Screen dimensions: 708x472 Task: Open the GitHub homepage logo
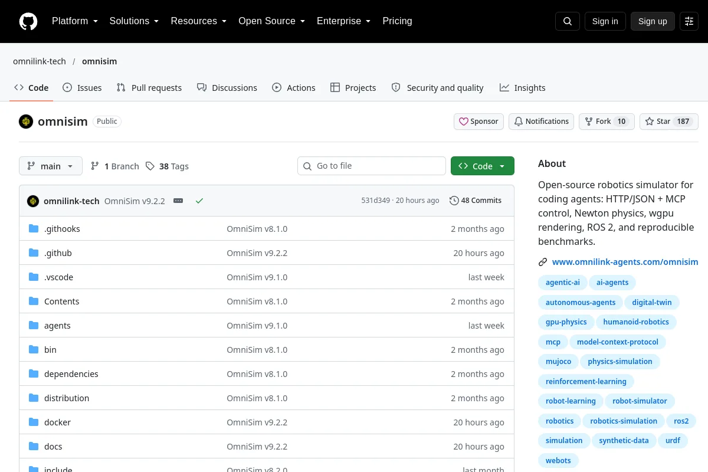28,21
